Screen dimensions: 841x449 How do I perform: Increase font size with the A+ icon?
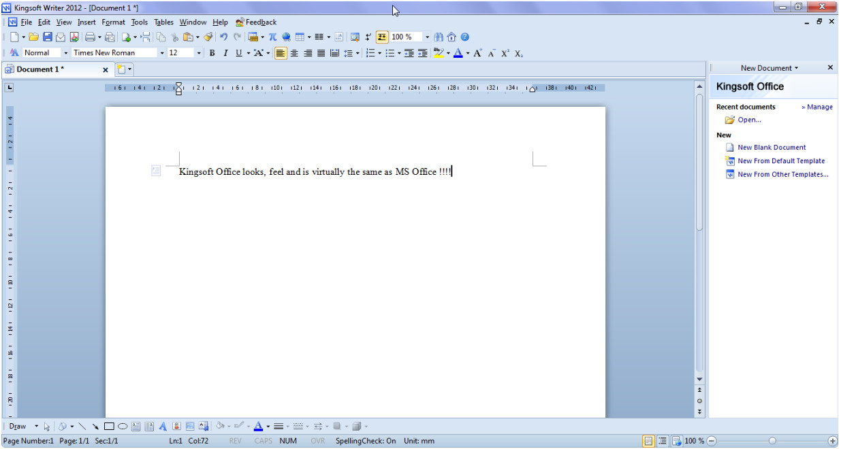[x=478, y=52]
